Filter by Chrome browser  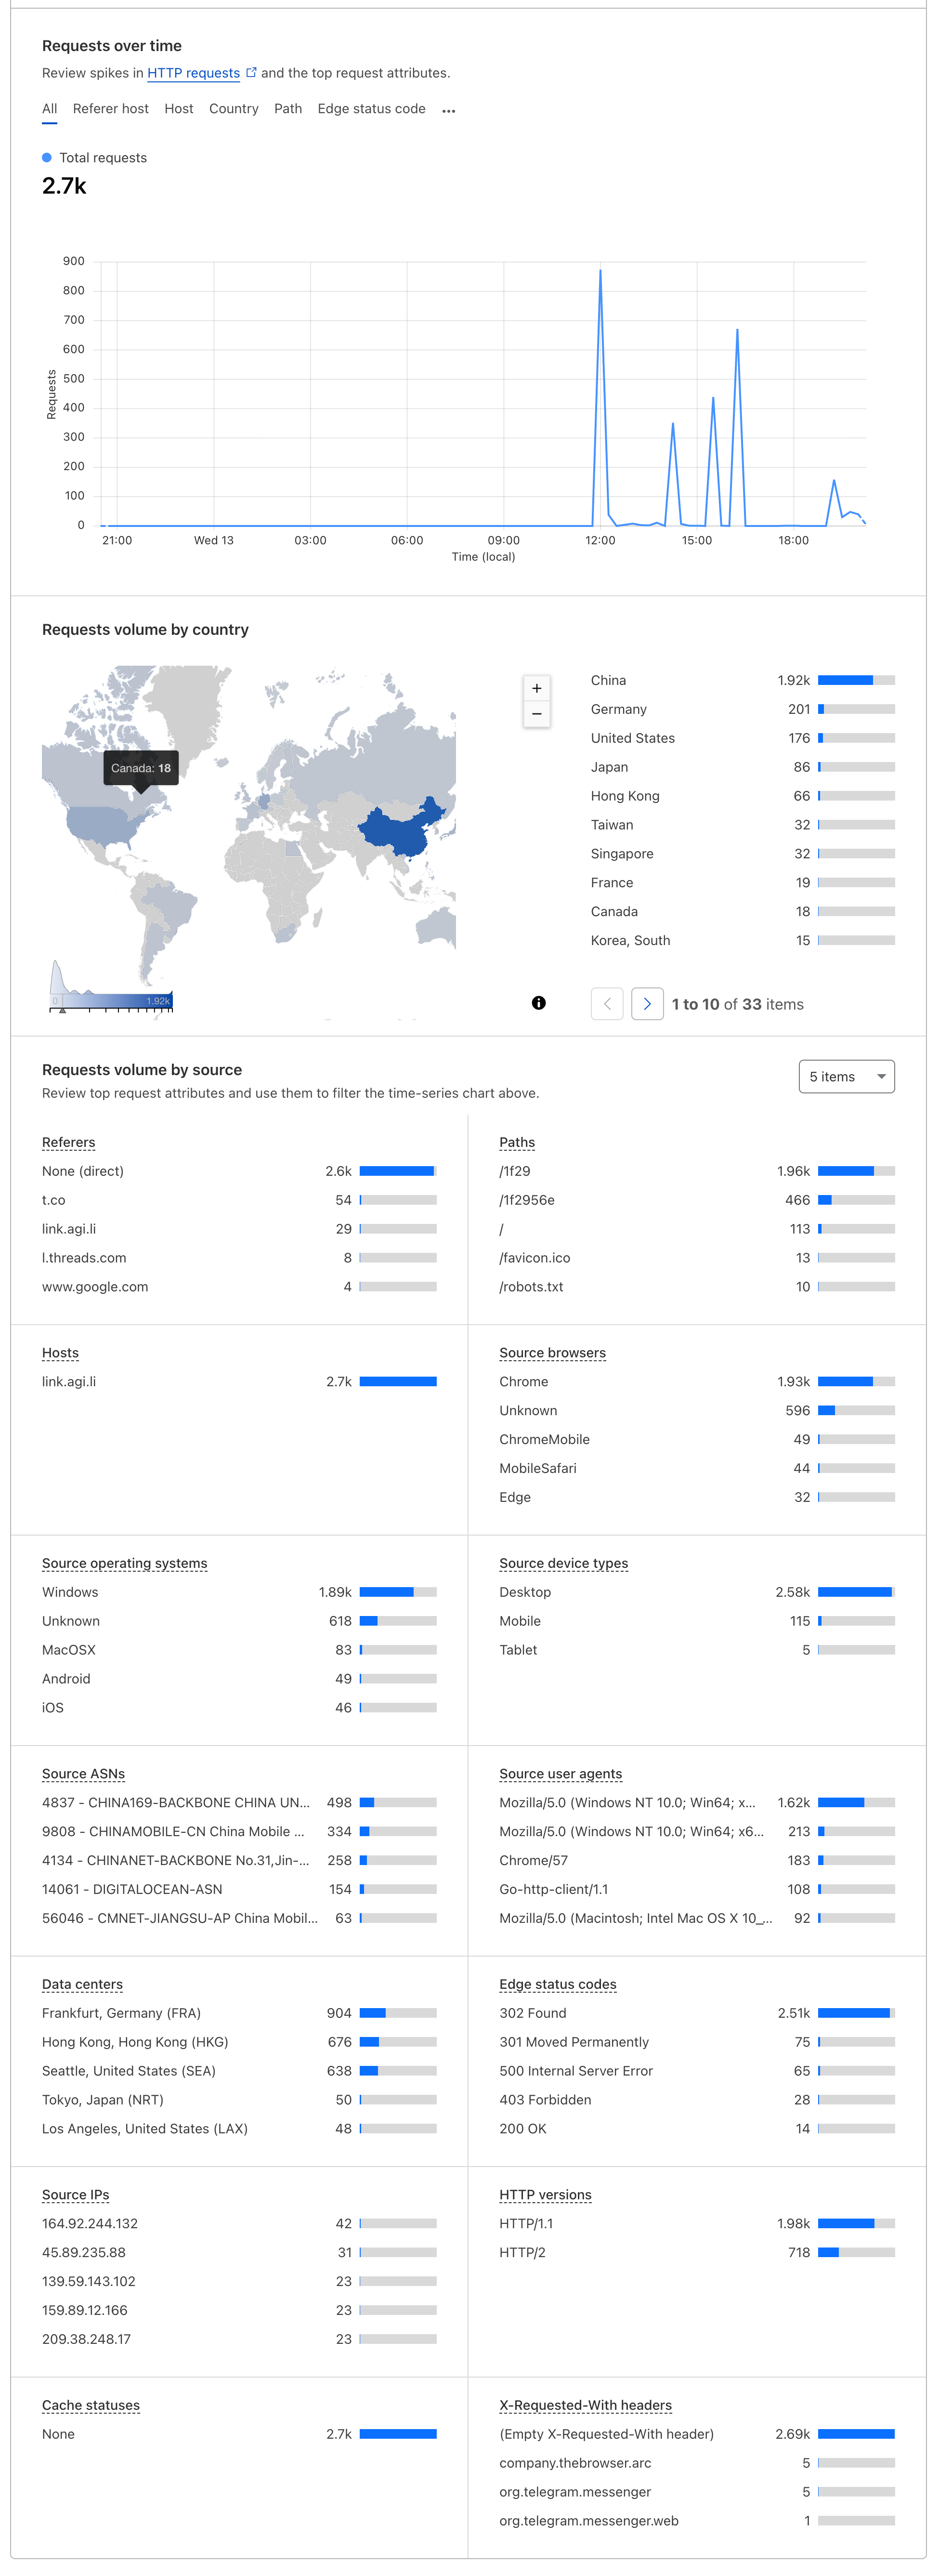point(697,1381)
